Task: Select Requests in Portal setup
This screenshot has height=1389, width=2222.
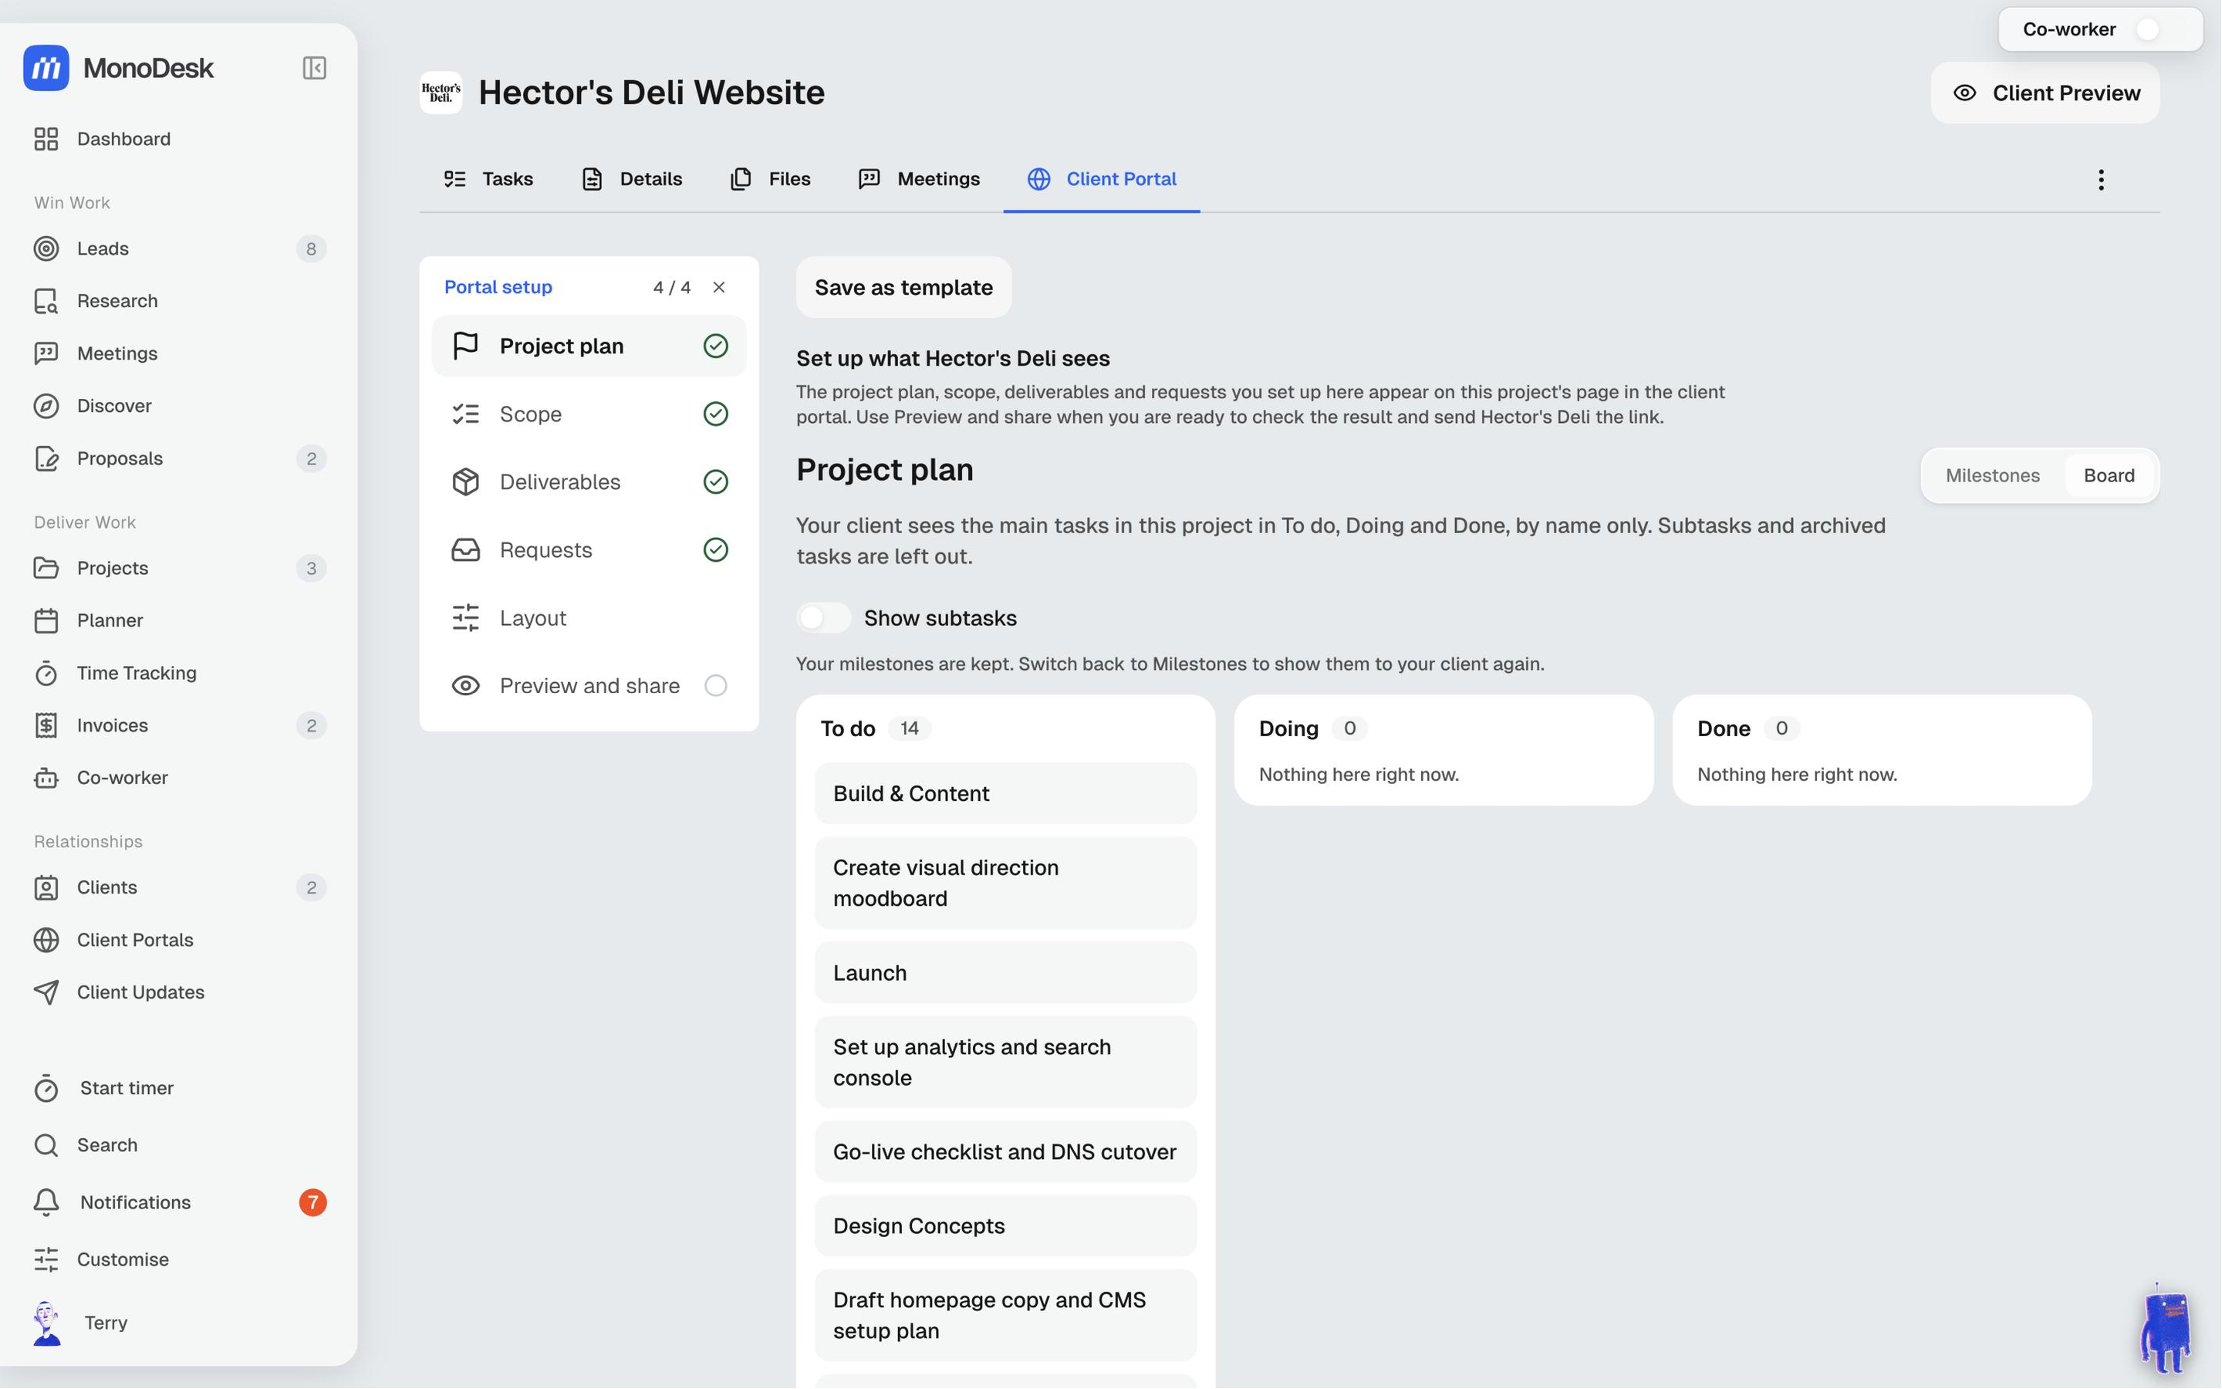Action: (x=589, y=550)
